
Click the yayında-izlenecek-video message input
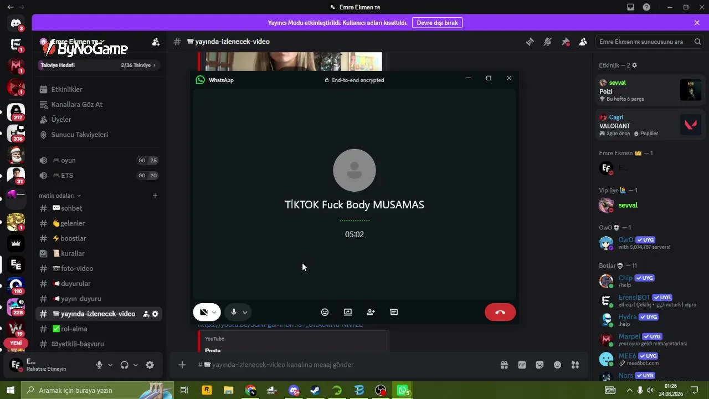343,365
